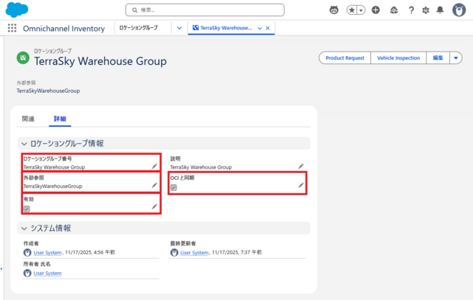473x300 pixels.
Task: Click the global create plus icon
Action: click(x=376, y=10)
